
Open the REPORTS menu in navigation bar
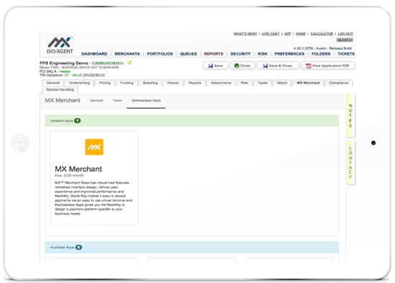(x=214, y=54)
